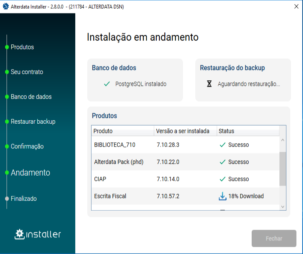The height and width of the screenshot is (254, 303).
Task: Select the BIBLIOTECA_710 product name
Action: coord(115,145)
